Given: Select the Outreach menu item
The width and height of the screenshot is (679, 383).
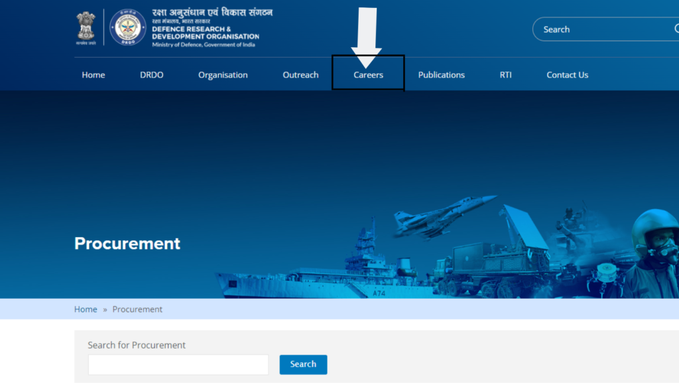Looking at the screenshot, I should (300, 75).
